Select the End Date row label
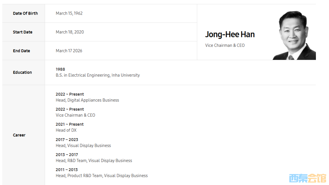 pos(21,51)
